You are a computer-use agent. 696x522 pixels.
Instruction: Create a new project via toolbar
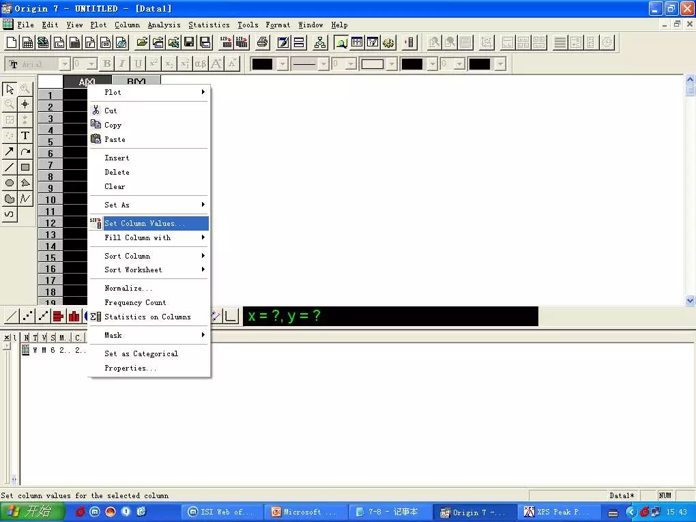[12, 42]
